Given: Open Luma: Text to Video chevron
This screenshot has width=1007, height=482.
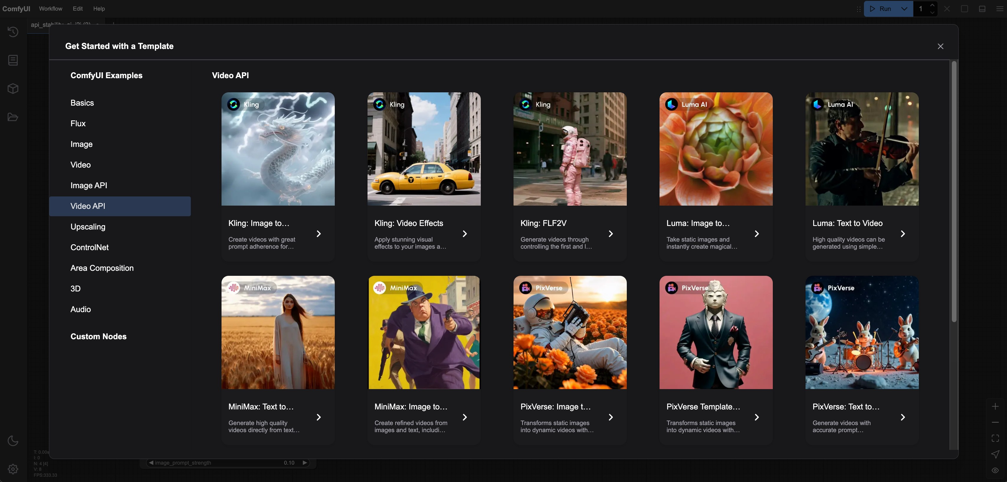Looking at the screenshot, I should (902, 234).
